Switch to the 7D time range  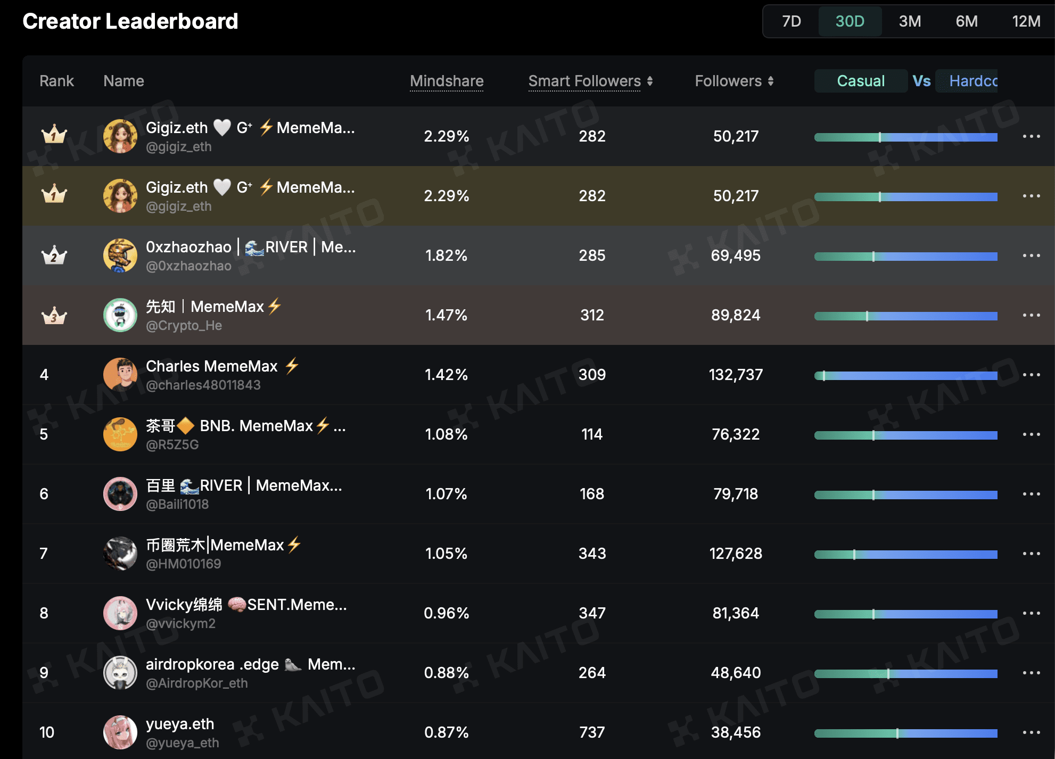click(791, 21)
